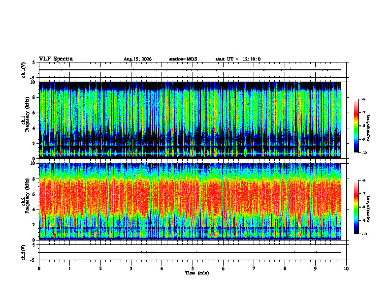Viewport: 390px width, 301px height.
Task: Click the "-8" label on ch.2 color scale
Action: (x=363, y=207)
